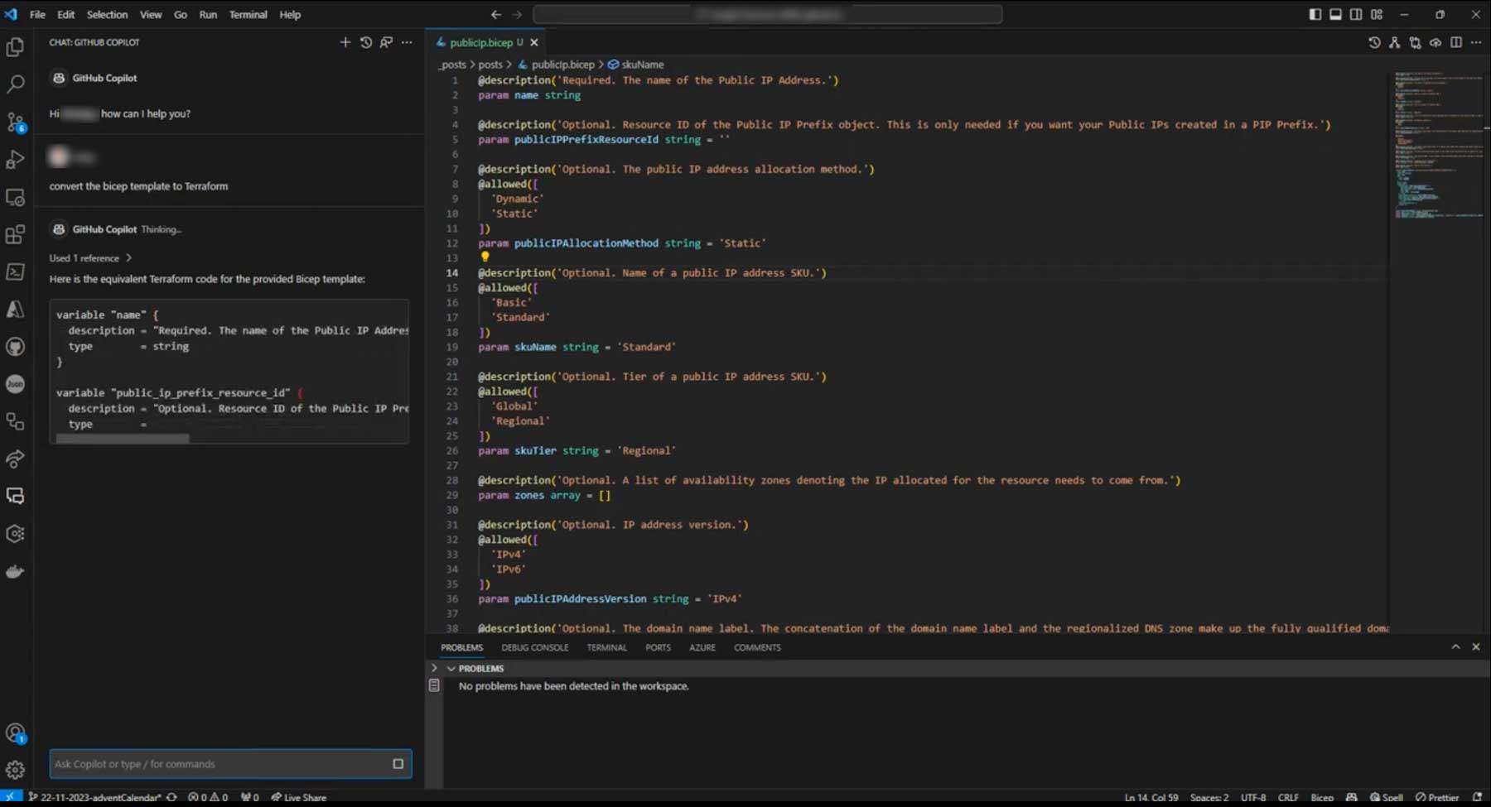
Task: Toggle the Panel visibility control in the title bar
Action: tap(1335, 14)
